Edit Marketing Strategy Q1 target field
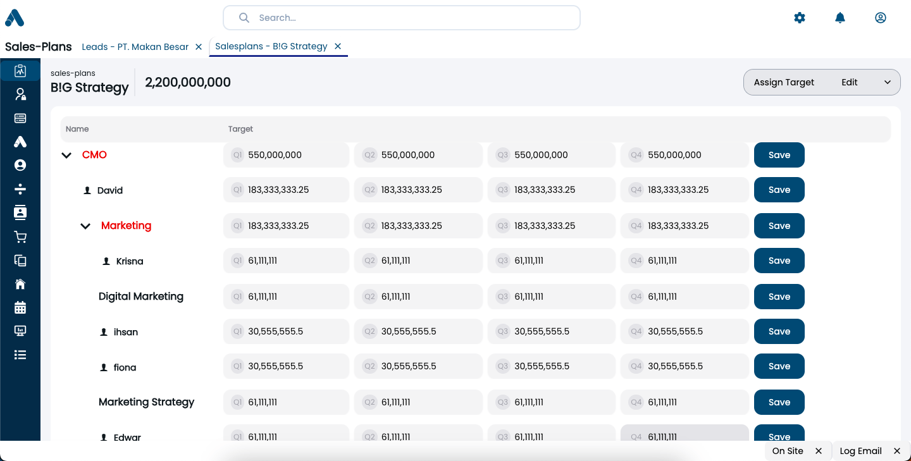The height and width of the screenshot is (461, 911). tap(286, 402)
